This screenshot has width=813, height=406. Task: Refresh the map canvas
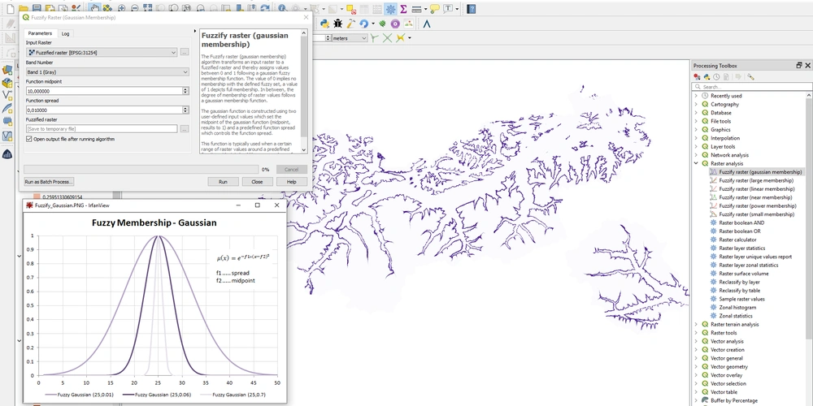(264, 8)
